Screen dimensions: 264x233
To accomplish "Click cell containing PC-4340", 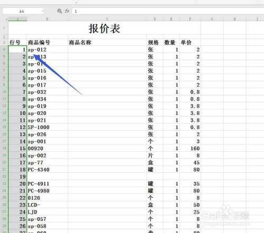I will click(x=47, y=170).
